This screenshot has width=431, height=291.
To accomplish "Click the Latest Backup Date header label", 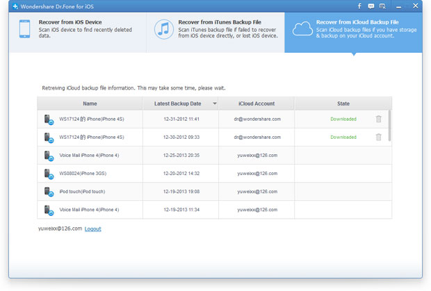I will pos(177,103).
